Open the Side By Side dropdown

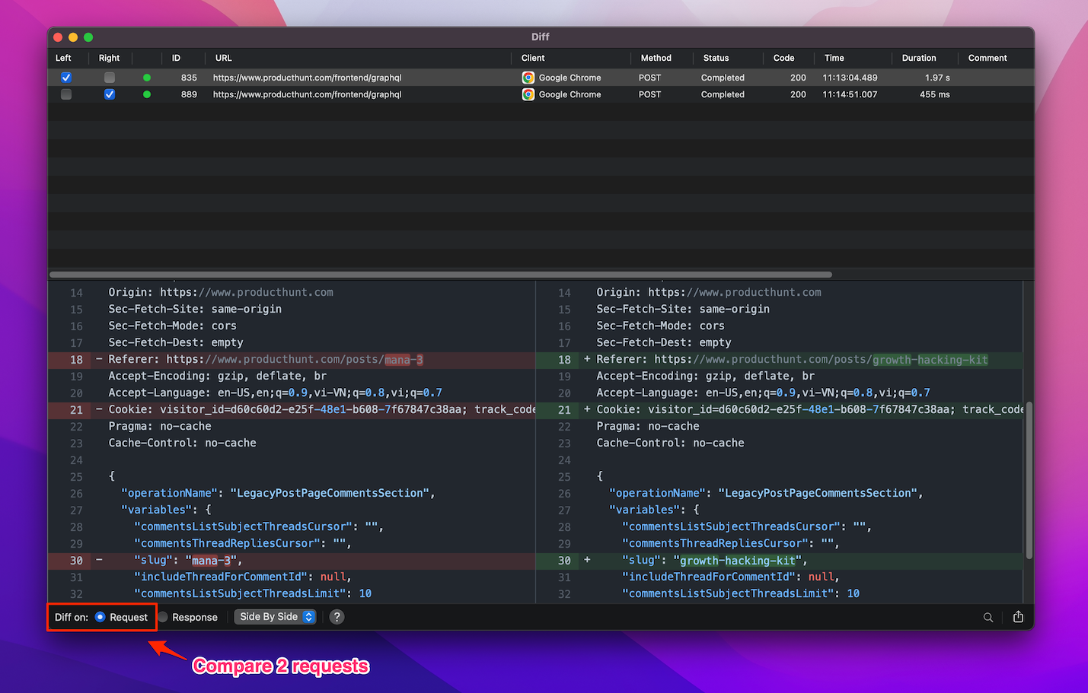coord(275,617)
